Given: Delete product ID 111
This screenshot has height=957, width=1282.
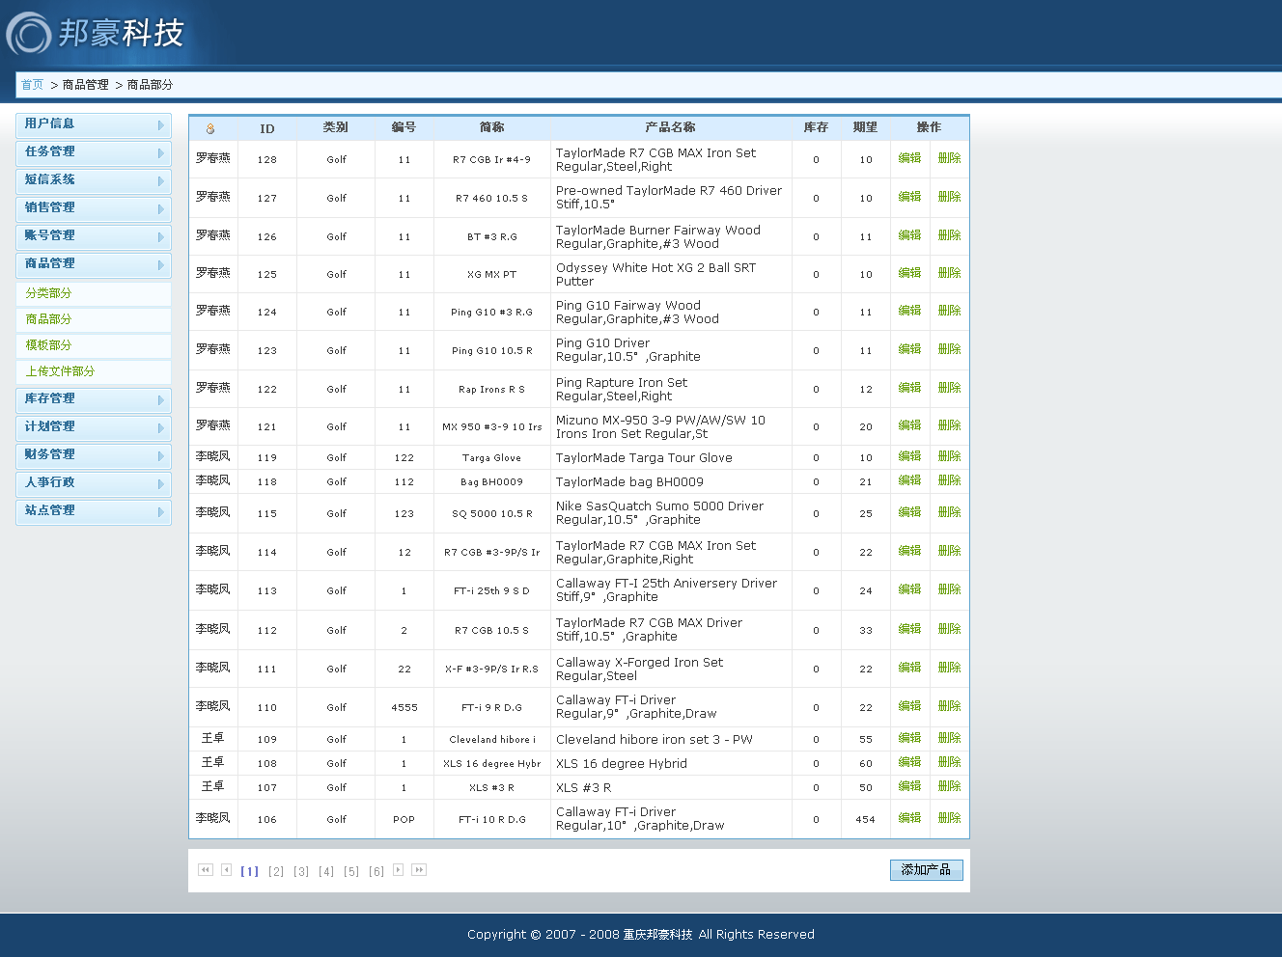Looking at the screenshot, I should pos(949,668).
